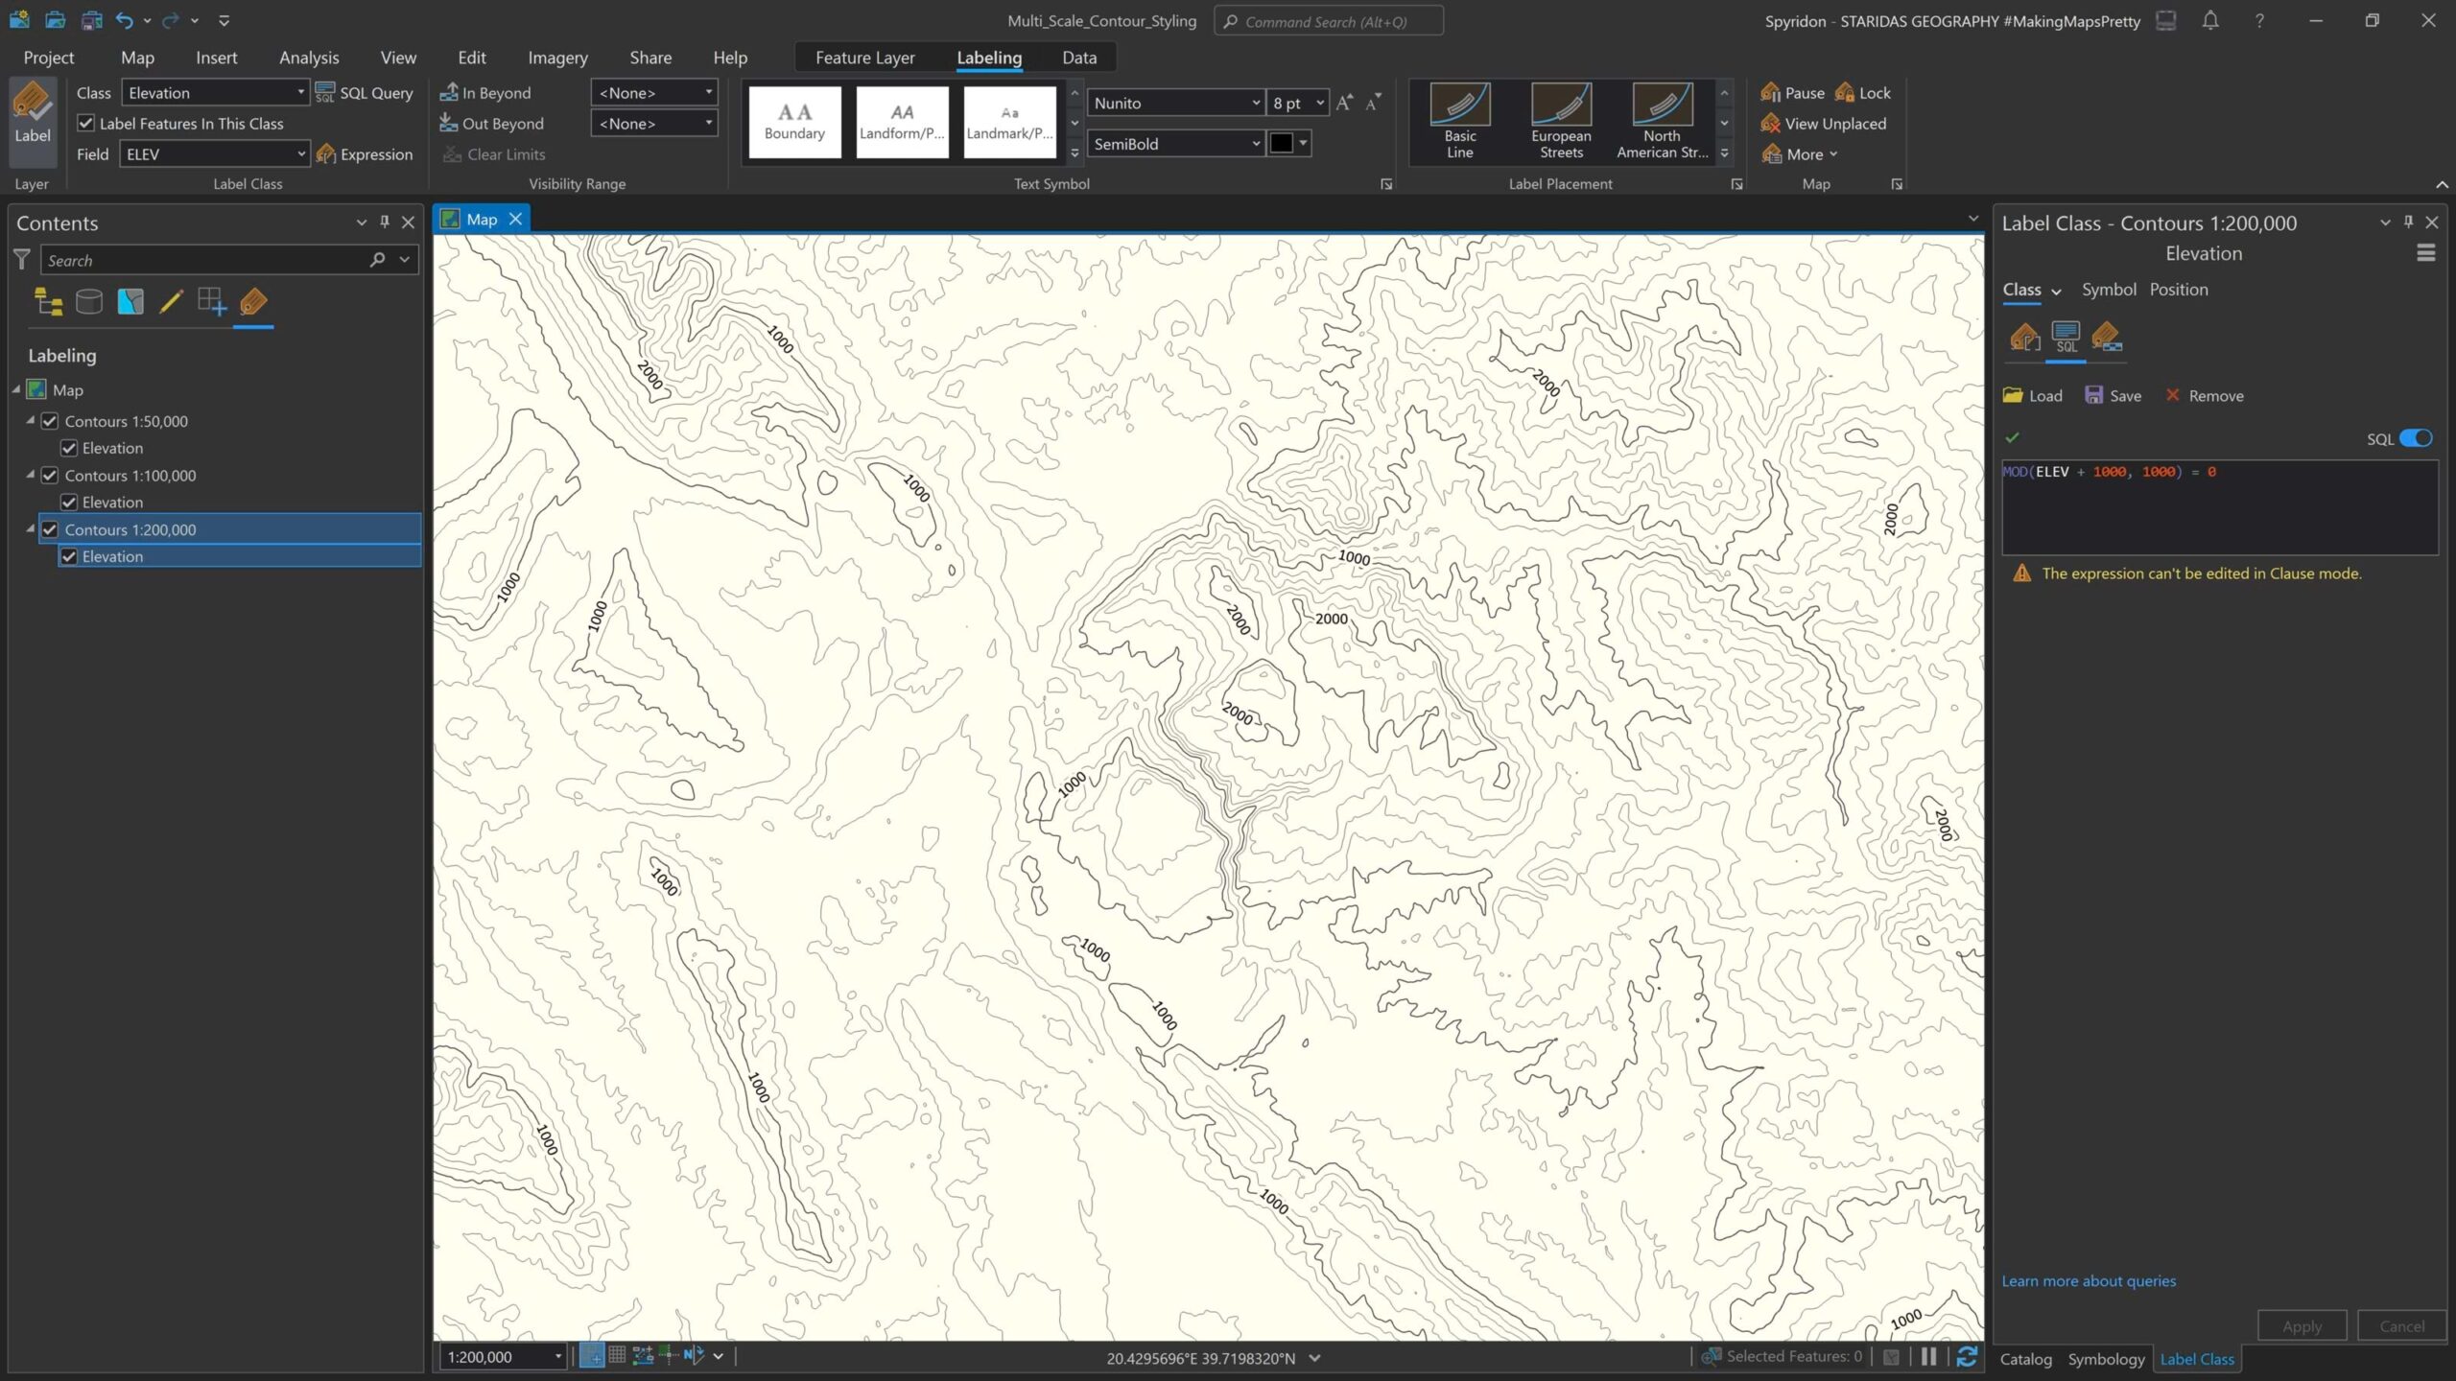This screenshot has width=2456, height=1381.
Task: Click Increase font size icon
Action: coord(1344,103)
